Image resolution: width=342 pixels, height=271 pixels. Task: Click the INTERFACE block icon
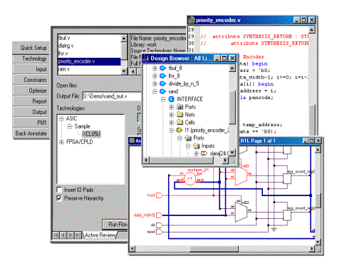[x=171, y=99]
